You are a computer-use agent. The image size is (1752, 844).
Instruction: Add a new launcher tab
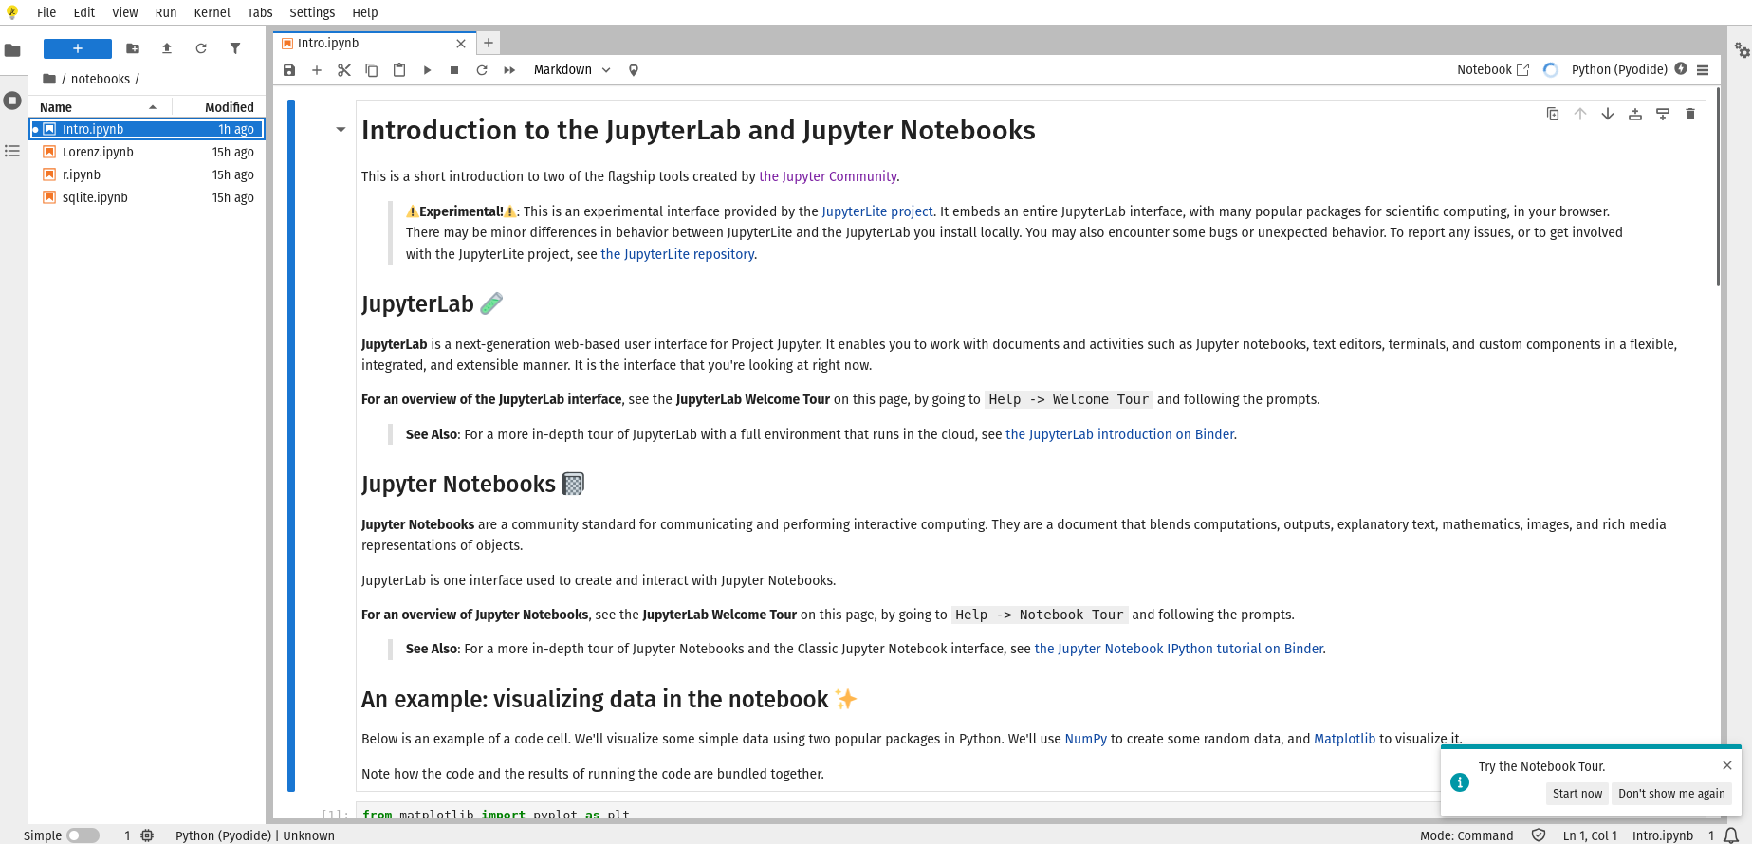(488, 43)
